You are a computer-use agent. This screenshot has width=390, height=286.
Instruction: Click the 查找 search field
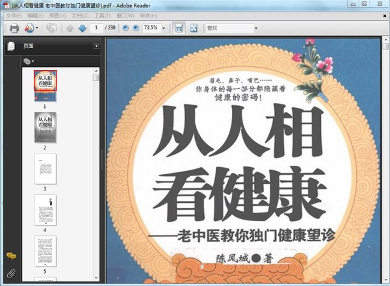coord(229,28)
